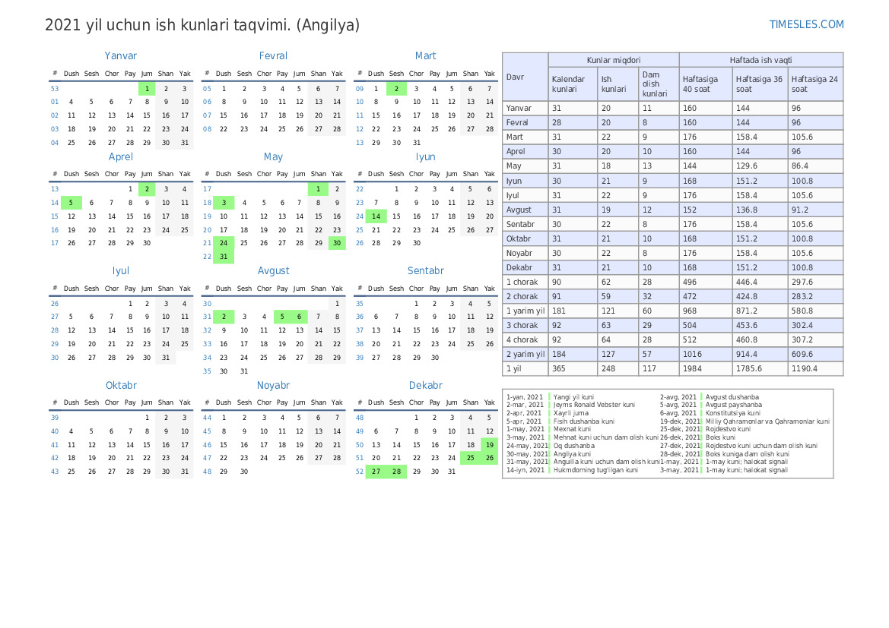The height and width of the screenshot is (628, 889).
Task: Click the Dekabr calendar month heading
Action: (x=425, y=385)
